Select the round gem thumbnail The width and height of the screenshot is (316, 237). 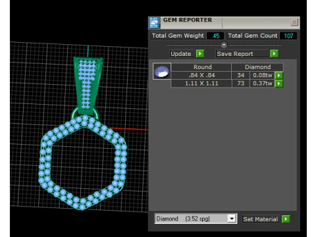[x=162, y=71]
